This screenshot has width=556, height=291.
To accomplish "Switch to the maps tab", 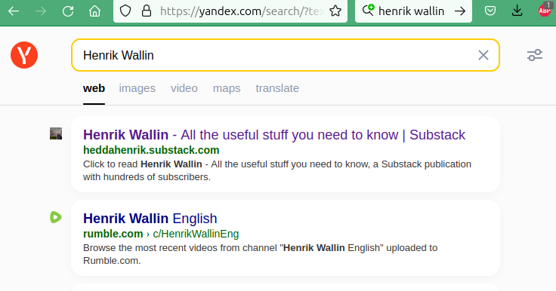I will pos(227,88).
